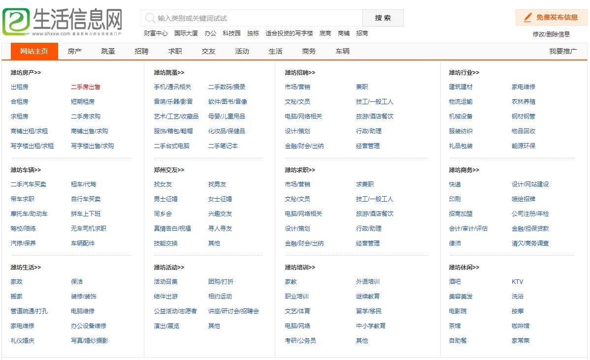
Task: Open the 活动 navigation tab
Action: pos(242,51)
